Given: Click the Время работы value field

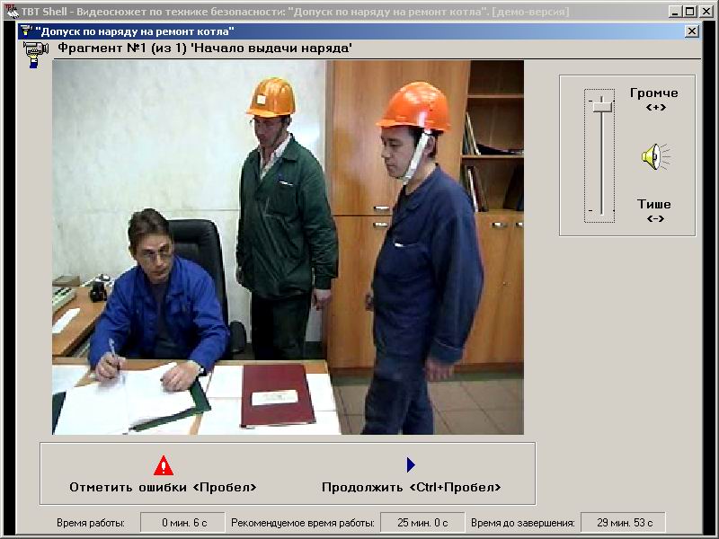Looking at the screenshot, I should tap(182, 523).
